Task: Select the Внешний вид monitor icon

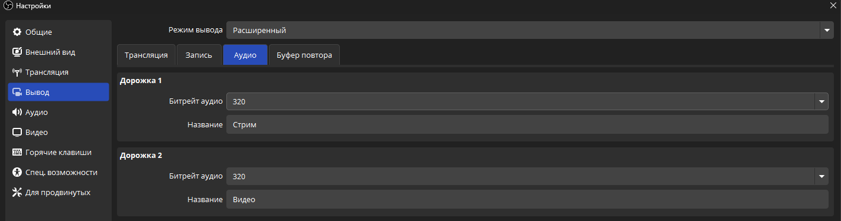Action: [17, 52]
